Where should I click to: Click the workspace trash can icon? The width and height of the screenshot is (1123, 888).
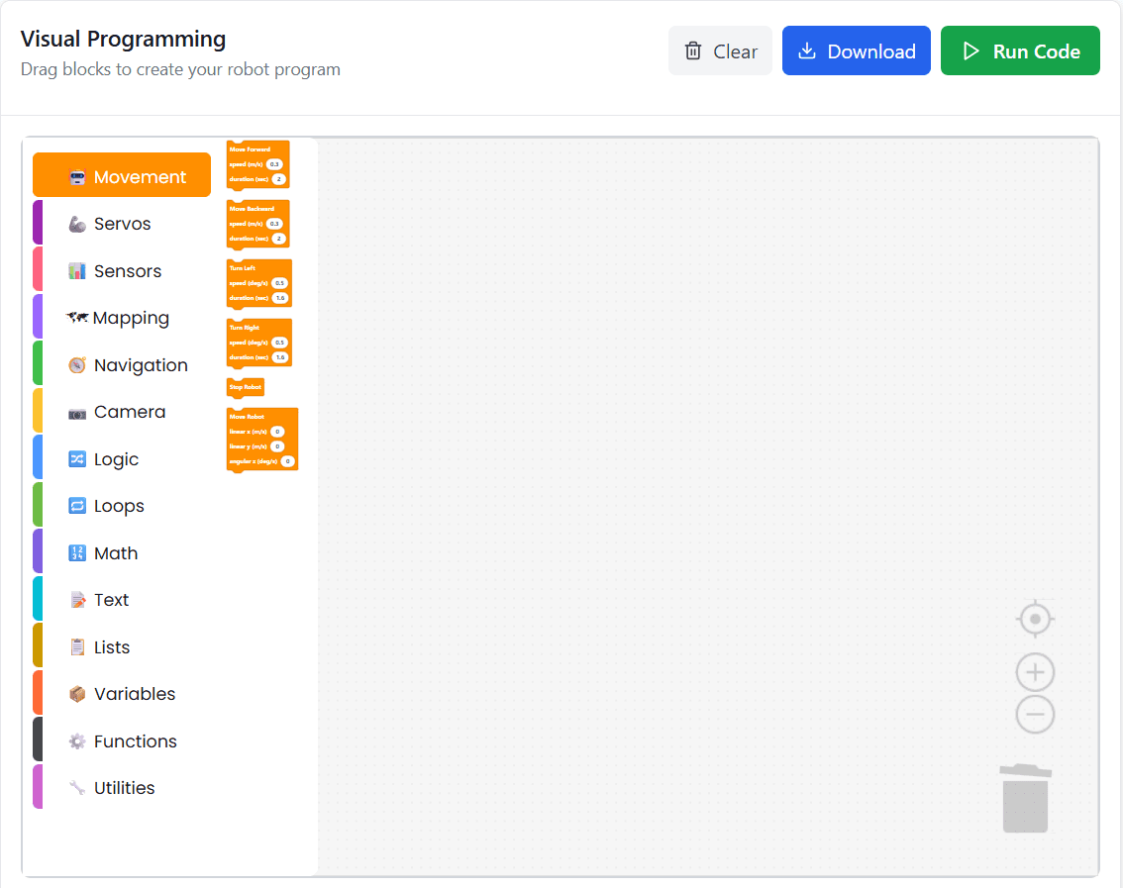pyautogui.click(x=1025, y=798)
